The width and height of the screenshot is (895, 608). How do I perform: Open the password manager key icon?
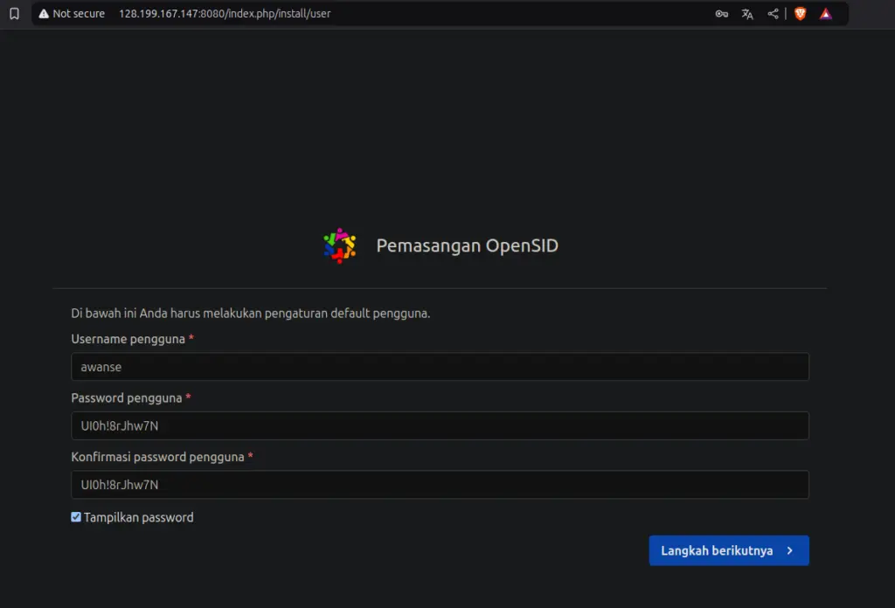720,13
